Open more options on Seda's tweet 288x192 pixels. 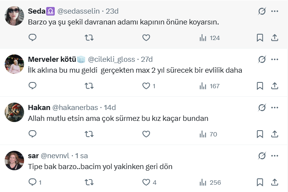[x=275, y=11]
